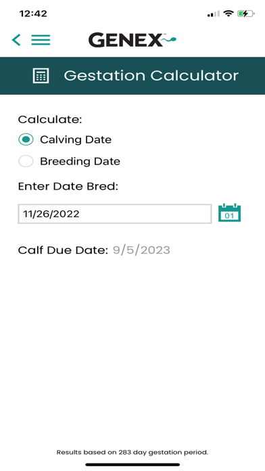Select the Breeding Date radio button
Image resolution: width=265 pixels, height=471 pixels.
[26, 161]
